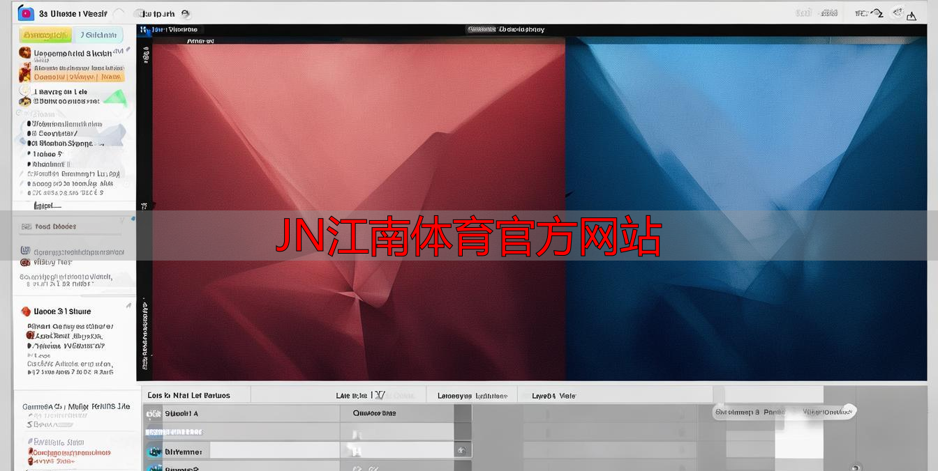The image size is (938, 471).
Task: Switch to the yellow highlighted tab in the sidebar
Action: point(45,34)
